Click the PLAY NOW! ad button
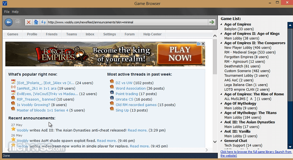 (x=180, y=54)
